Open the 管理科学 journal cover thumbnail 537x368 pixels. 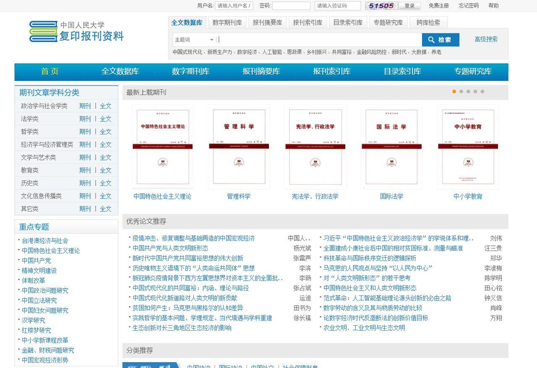239,146
